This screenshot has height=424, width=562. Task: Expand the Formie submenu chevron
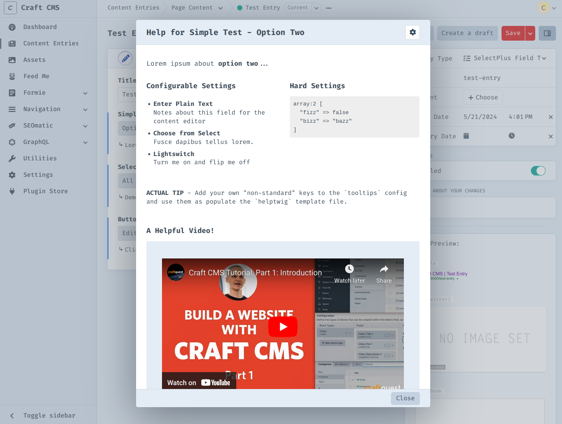tap(85, 93)
